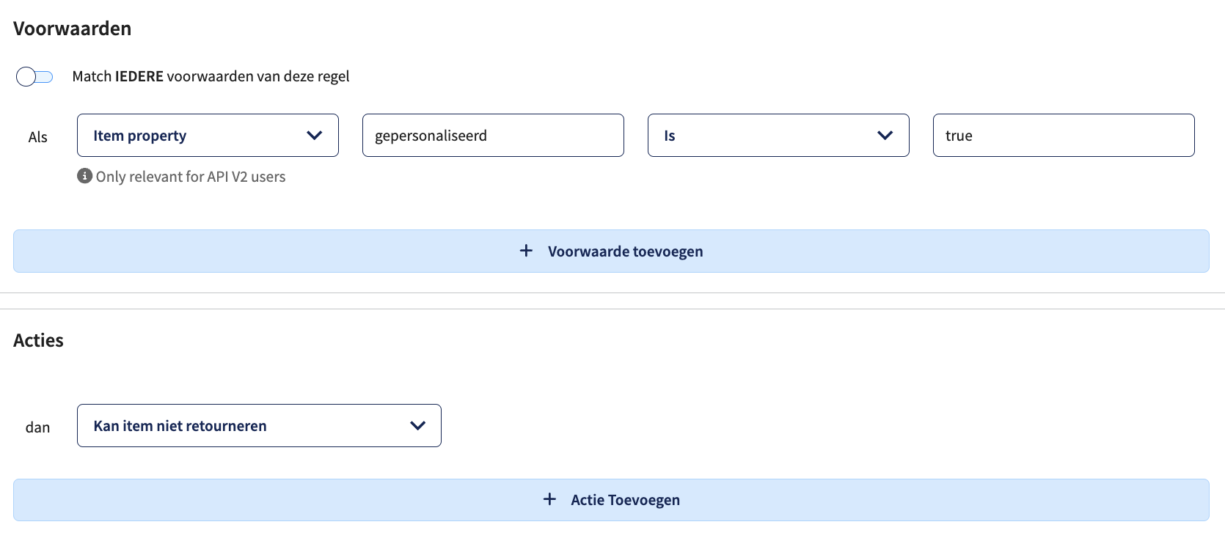Click plus icon next to Voorwaarde toevoegen
The height and width of the screenshot is (541, 1225).
526,251
